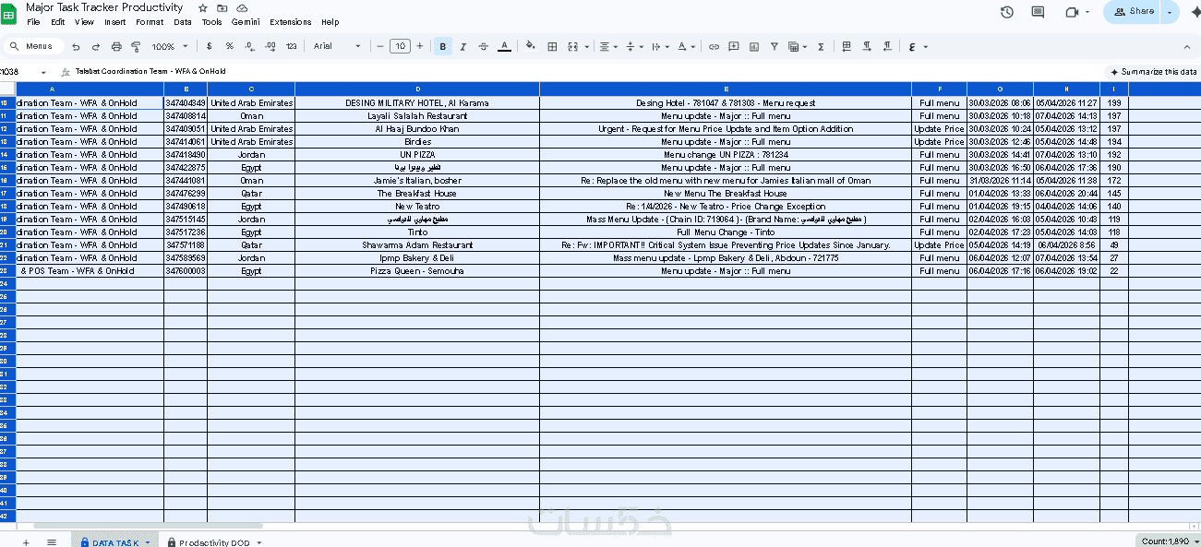Format as percent with the % icon
This screenshot has width=1201, height=547.
(x=230, y=46)
